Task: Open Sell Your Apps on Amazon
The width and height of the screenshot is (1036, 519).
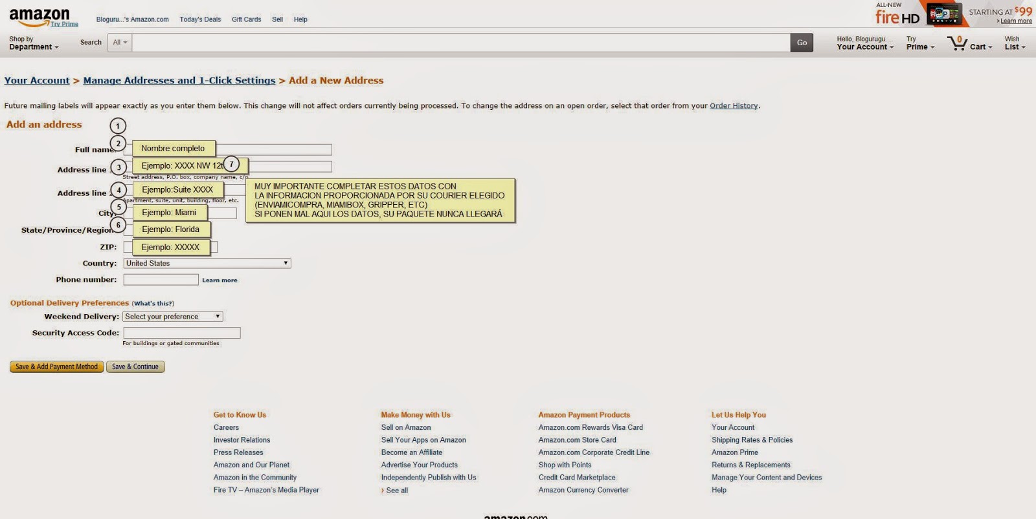Action: click(x=423, y=440)
